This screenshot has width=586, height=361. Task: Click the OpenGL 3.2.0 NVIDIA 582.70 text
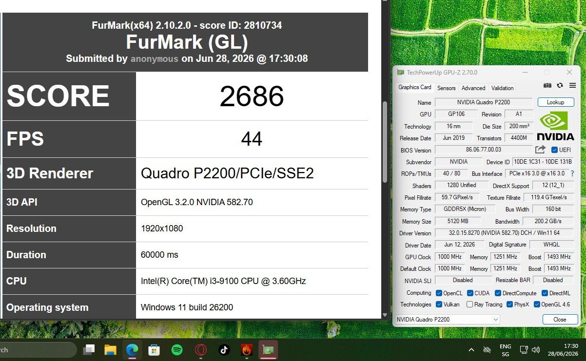point(197,202)
